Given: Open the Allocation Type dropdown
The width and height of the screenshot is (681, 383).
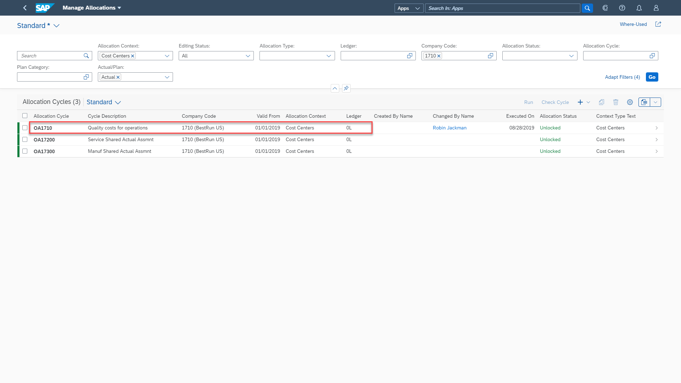Looking at the screenshot, I should [x=328, y=56].
